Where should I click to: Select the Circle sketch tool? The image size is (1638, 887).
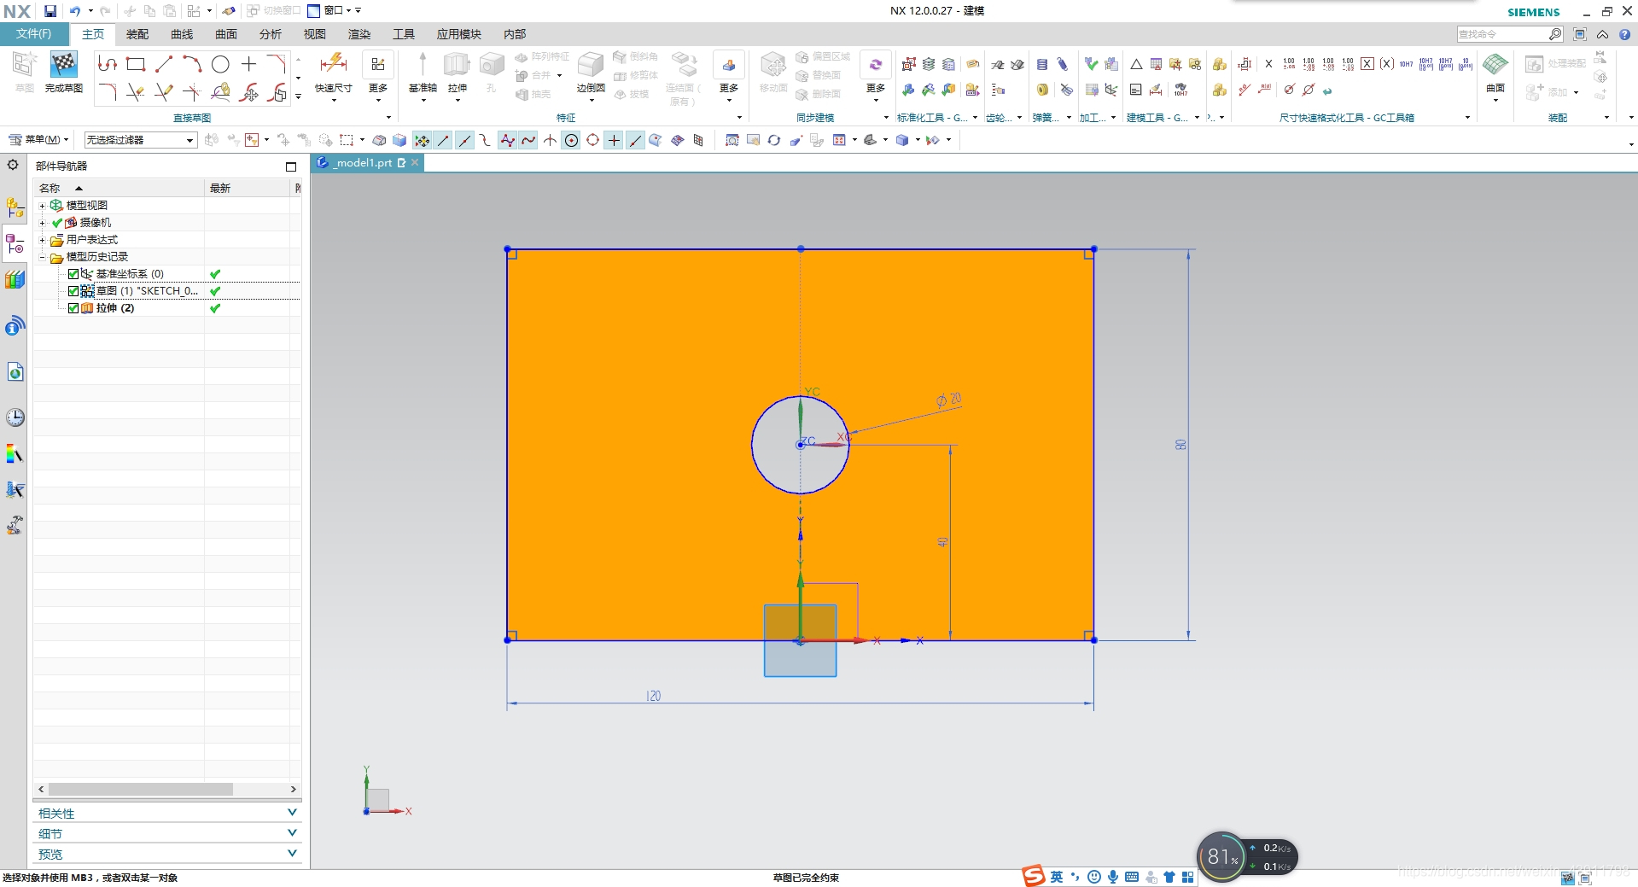click(220, 64)
